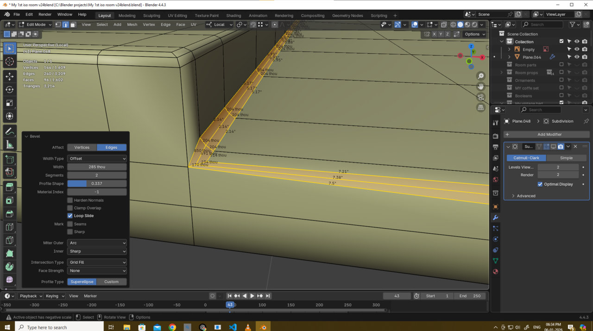Open the Modifiers wrench properties tab
Screen dimensions: 593x331
(495, 218)
